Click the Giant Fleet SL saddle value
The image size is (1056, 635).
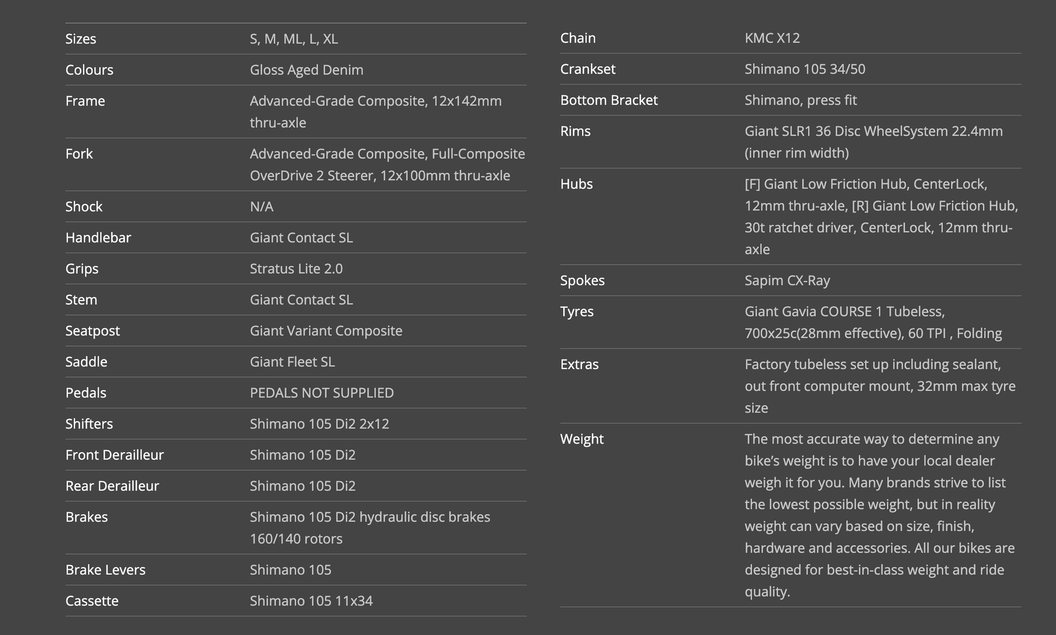[292, 362]
